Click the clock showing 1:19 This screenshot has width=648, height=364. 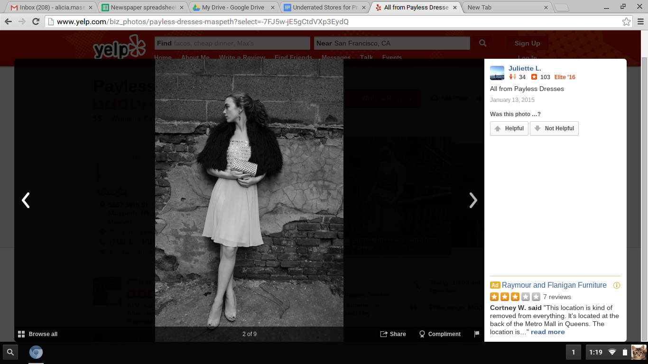point(595,352)
